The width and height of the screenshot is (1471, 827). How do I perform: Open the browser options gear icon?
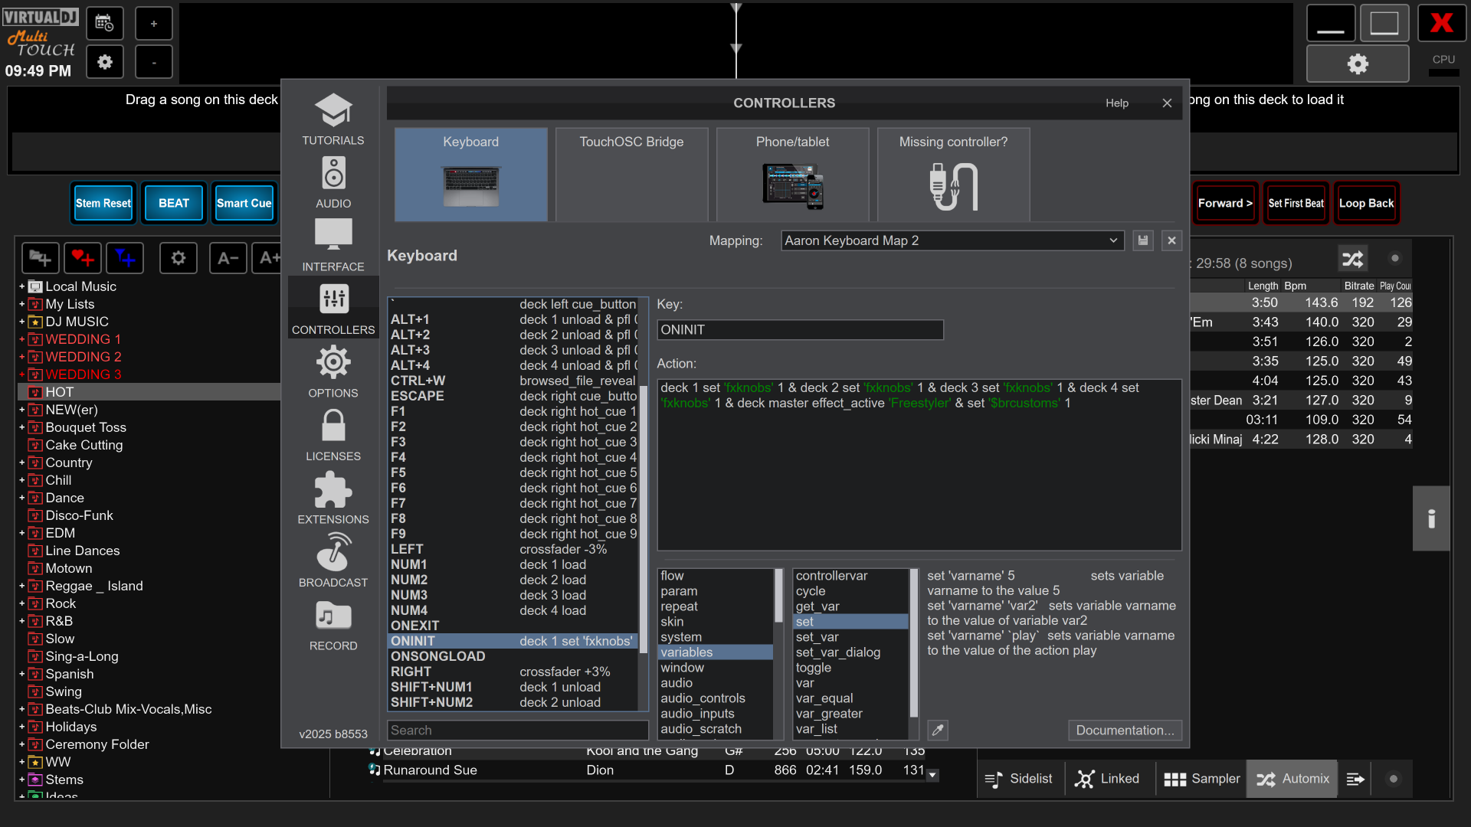pos(179,258)
